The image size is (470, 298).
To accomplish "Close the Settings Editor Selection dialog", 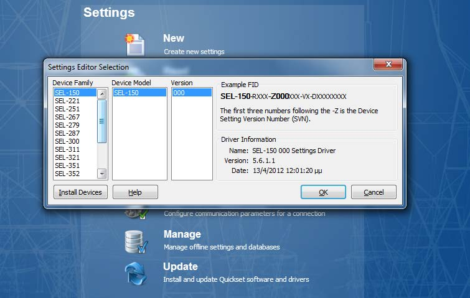I will (388, 64).
